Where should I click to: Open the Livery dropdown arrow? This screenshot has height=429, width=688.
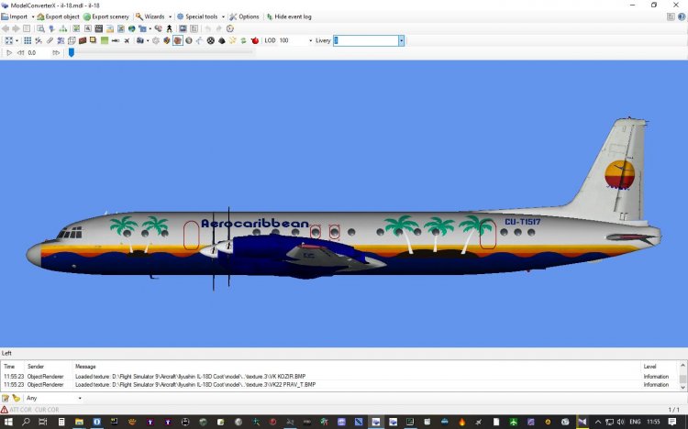pos(401,40)
